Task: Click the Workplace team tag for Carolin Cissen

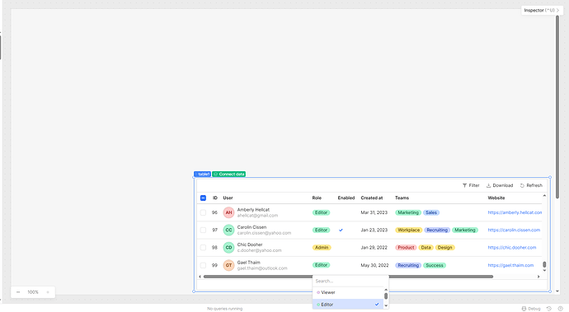Action: [x=408, y=231]
